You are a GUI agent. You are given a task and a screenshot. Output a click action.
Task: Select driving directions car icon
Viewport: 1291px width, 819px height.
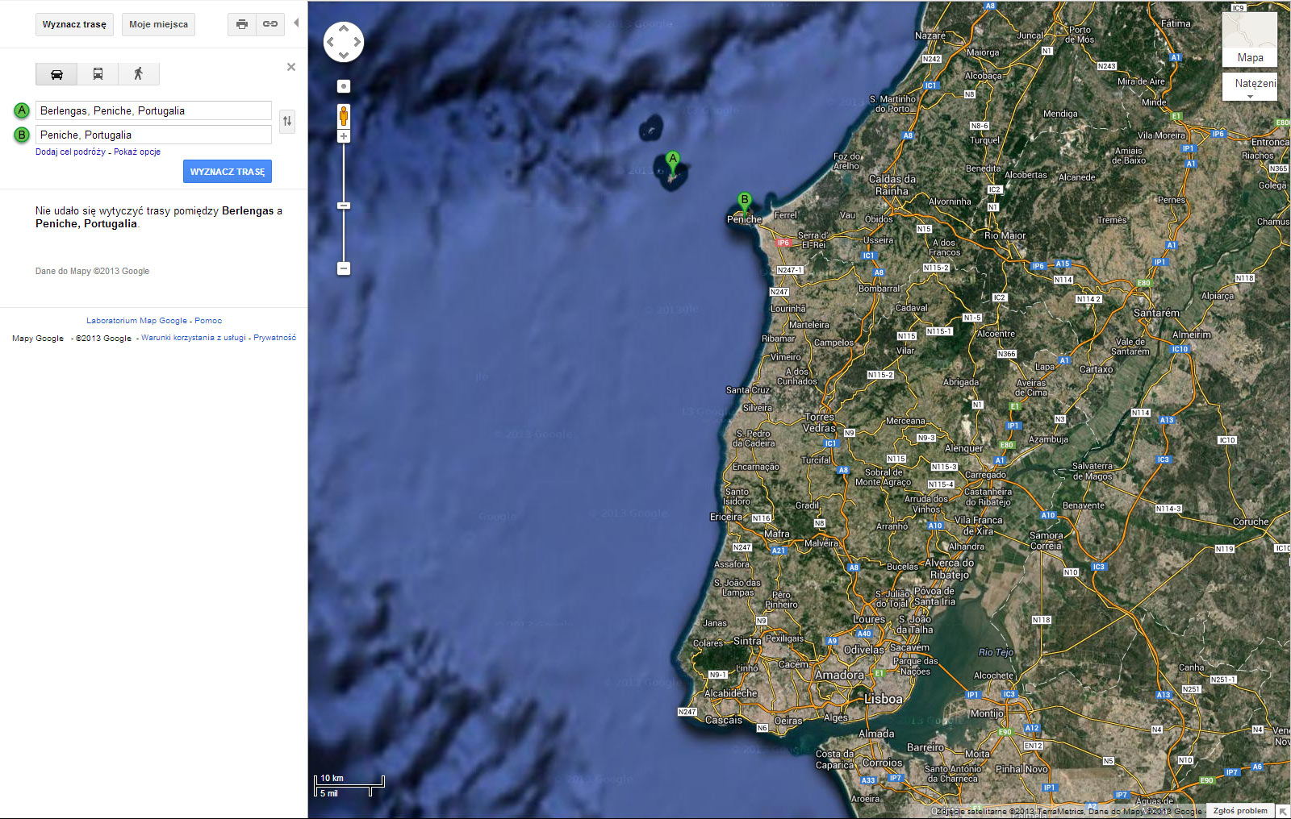56,74
